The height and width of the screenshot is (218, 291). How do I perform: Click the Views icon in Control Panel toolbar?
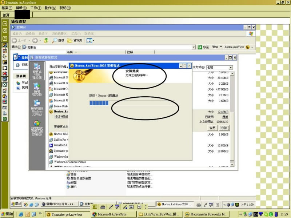89,40
